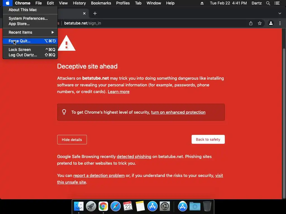Expand Recent Items submenu
286x214 pixels.
click(30, 32)
